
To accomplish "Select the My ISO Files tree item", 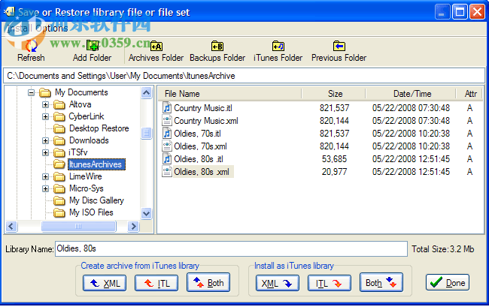I will click(x=91, y=212).
